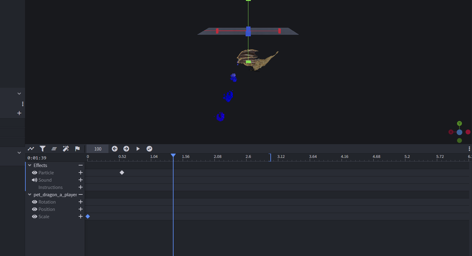Open the timeline three-dot options menu
Screen dimensions: 472x256
point(469,149)
